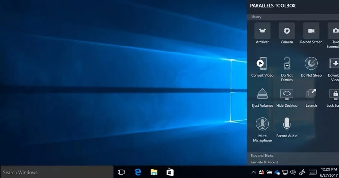Open File Explorer from the taskbar
The height and width of the screenshot is (178, 339).
(x=154, y=172)
